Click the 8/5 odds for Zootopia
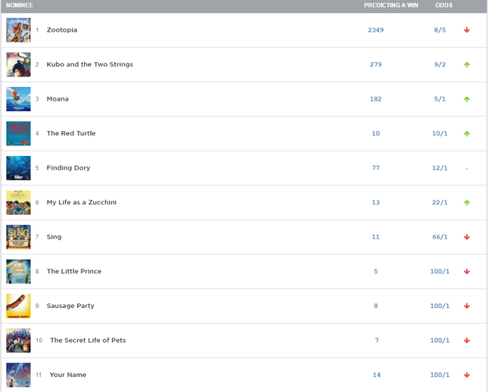Image resolution: width=488 pixels, height=392 pixels. pos(440,30)
